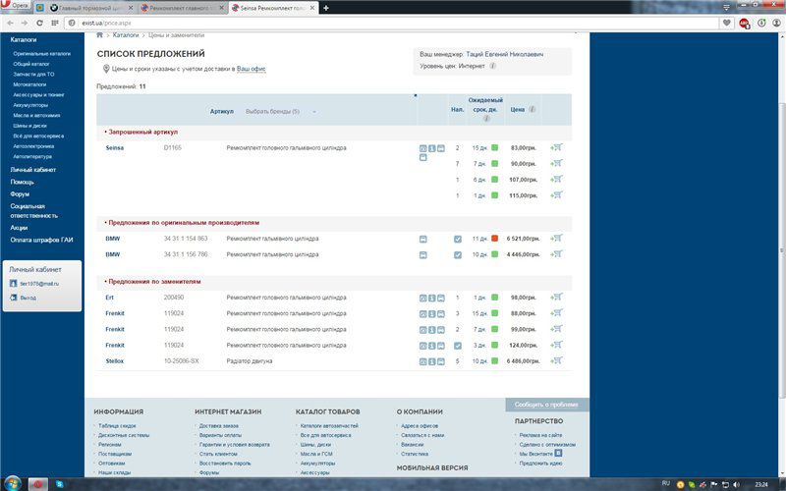Switch to the Ремкомплект главного tab
Screen dimensions: 786x491
183,8
